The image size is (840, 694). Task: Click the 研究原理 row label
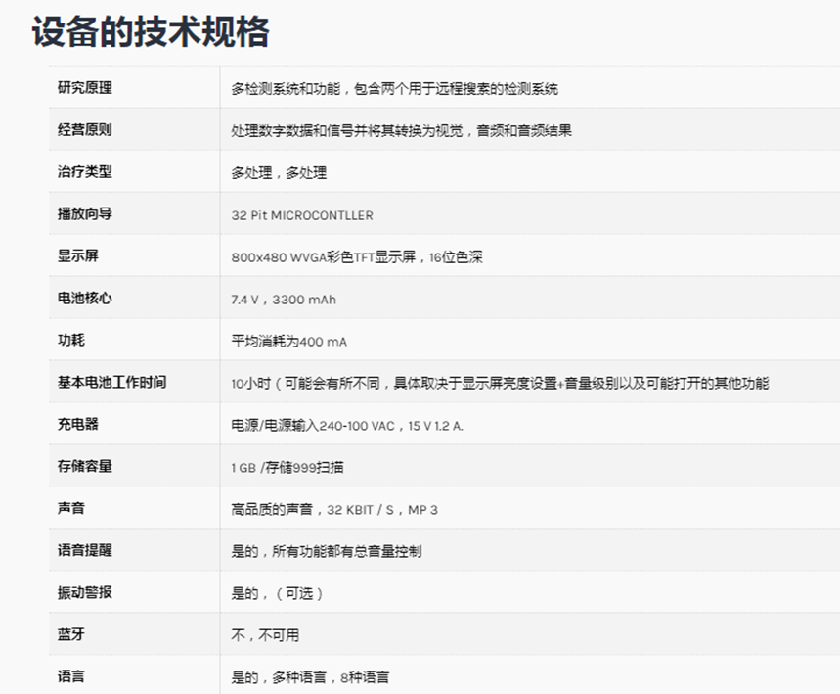pyautogui.click(x=85, y=88)
